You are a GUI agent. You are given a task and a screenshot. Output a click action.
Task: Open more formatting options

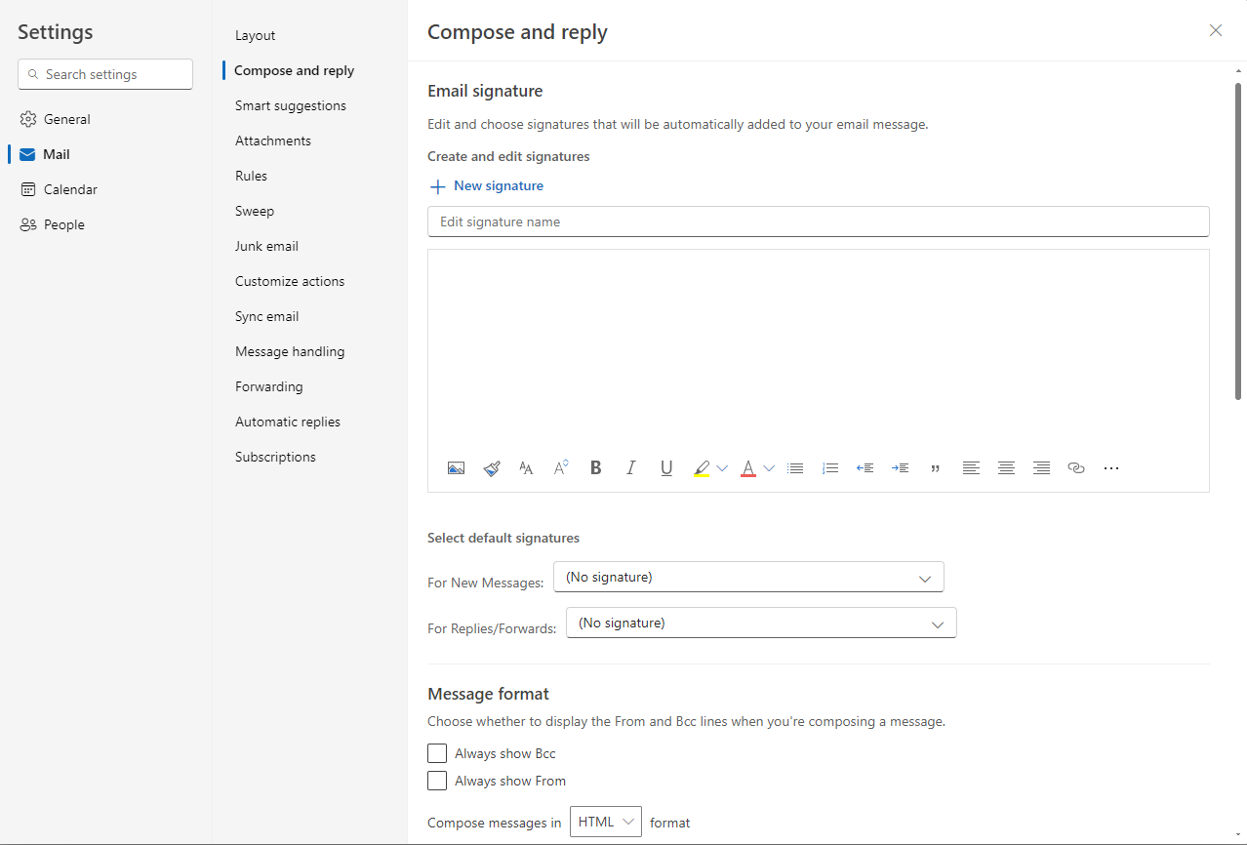pos(1110,467)
